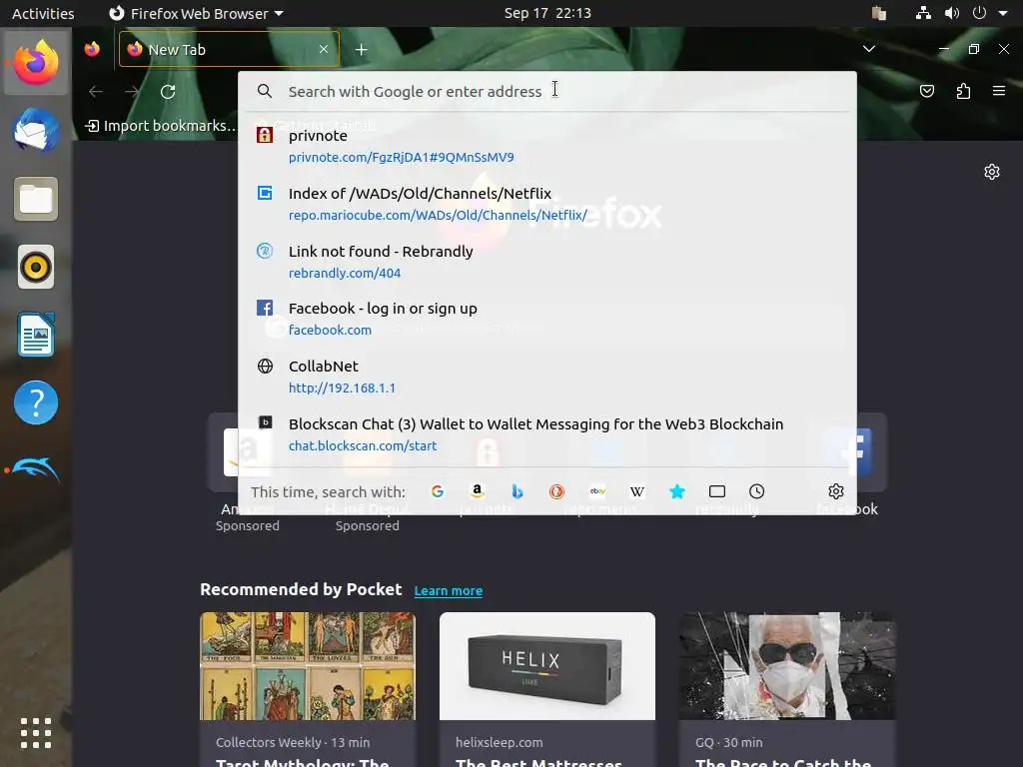1023x767 pixels.
Task: Open the Firefox Web Browser app menu
Action: pos(196,13)
